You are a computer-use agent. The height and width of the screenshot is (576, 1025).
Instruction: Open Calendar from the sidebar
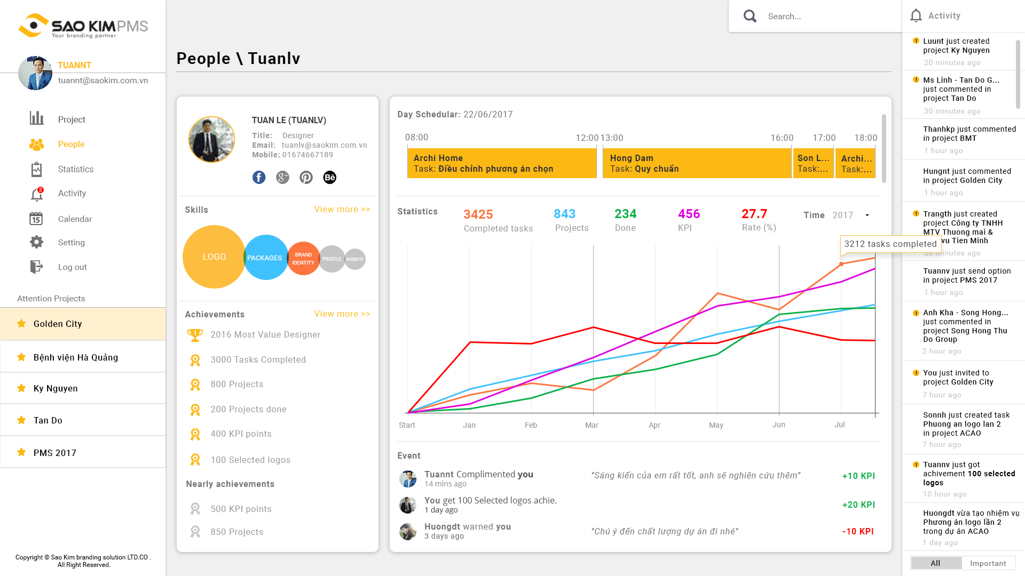pyautogui.click(x=75, y=219)
